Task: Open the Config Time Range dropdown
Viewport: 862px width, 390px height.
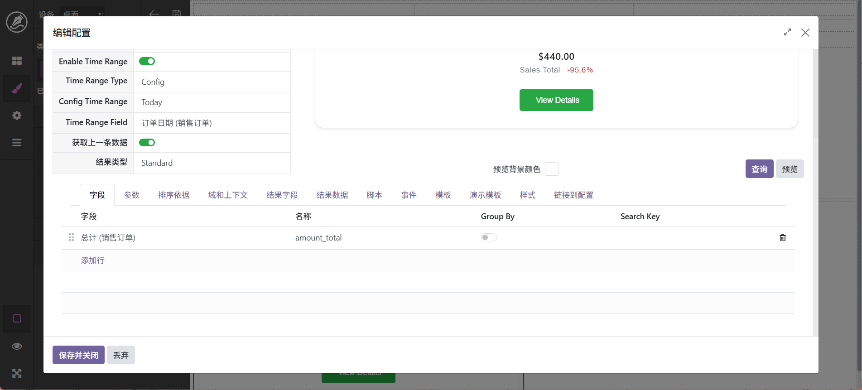Action: click(x=212, y=102)
